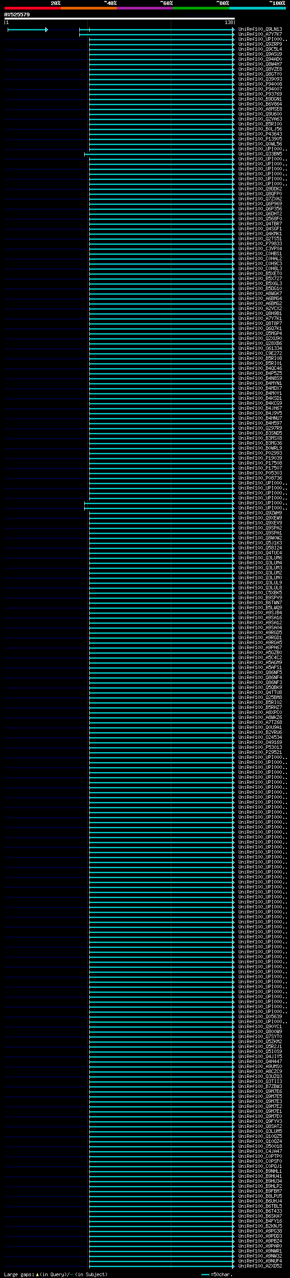Select hit label UniRef100_Q94AD0
This screenshot has height=1278, width=290.
[x=260, y=59]
